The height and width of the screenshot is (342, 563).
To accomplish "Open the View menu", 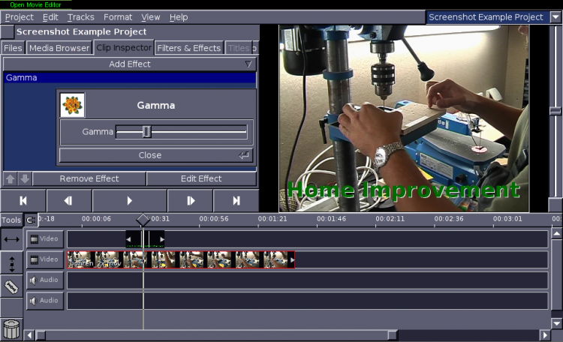I will pos(150,16).
